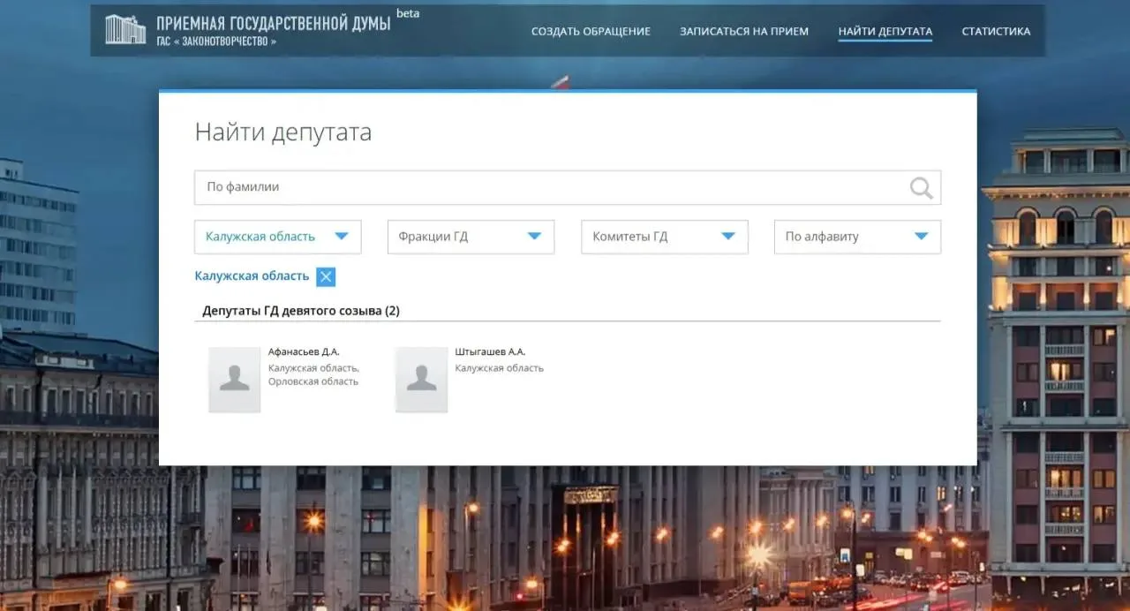
Task: Click Орловская область text under Афанасьев
Action: coord(313,381)
